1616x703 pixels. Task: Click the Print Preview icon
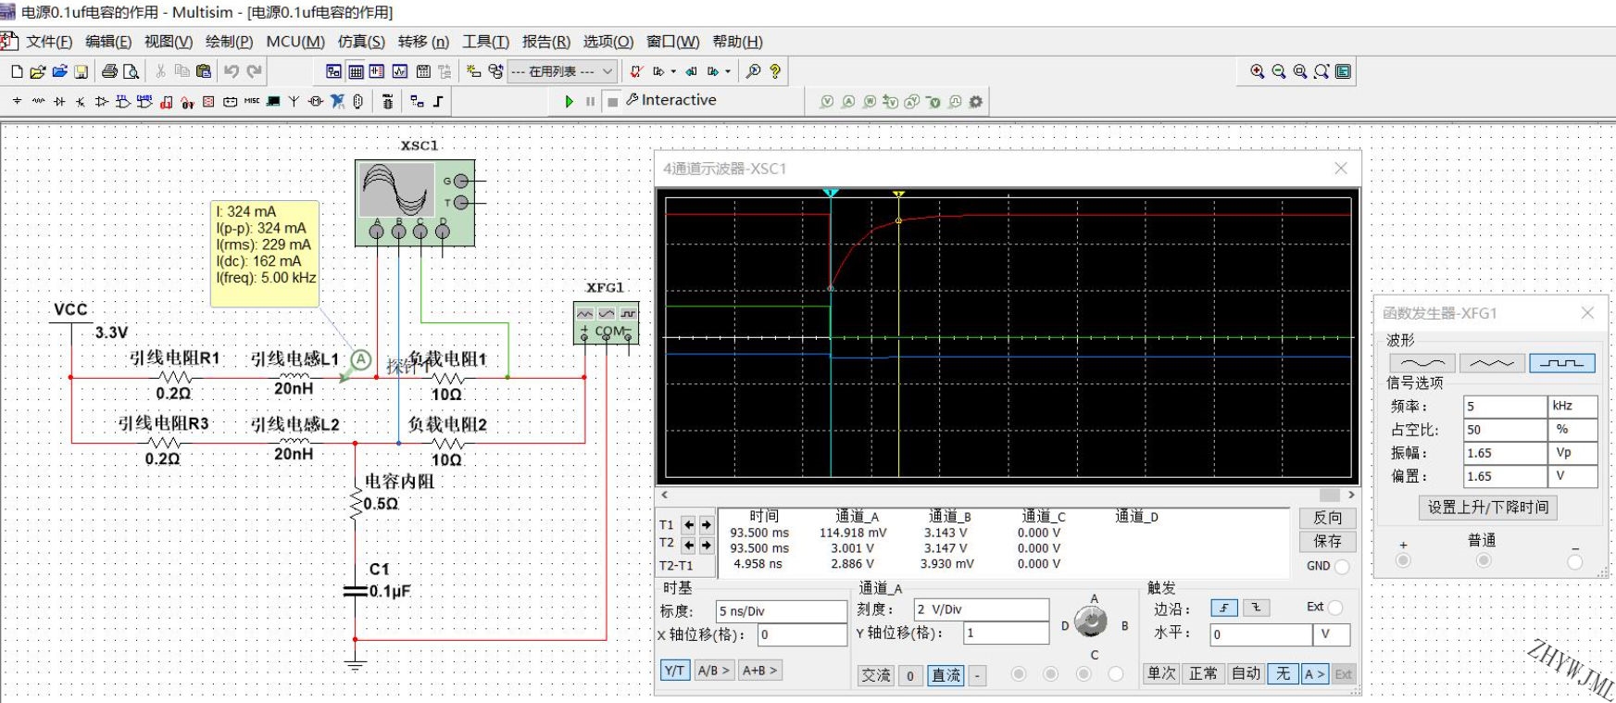click(132, 71)
